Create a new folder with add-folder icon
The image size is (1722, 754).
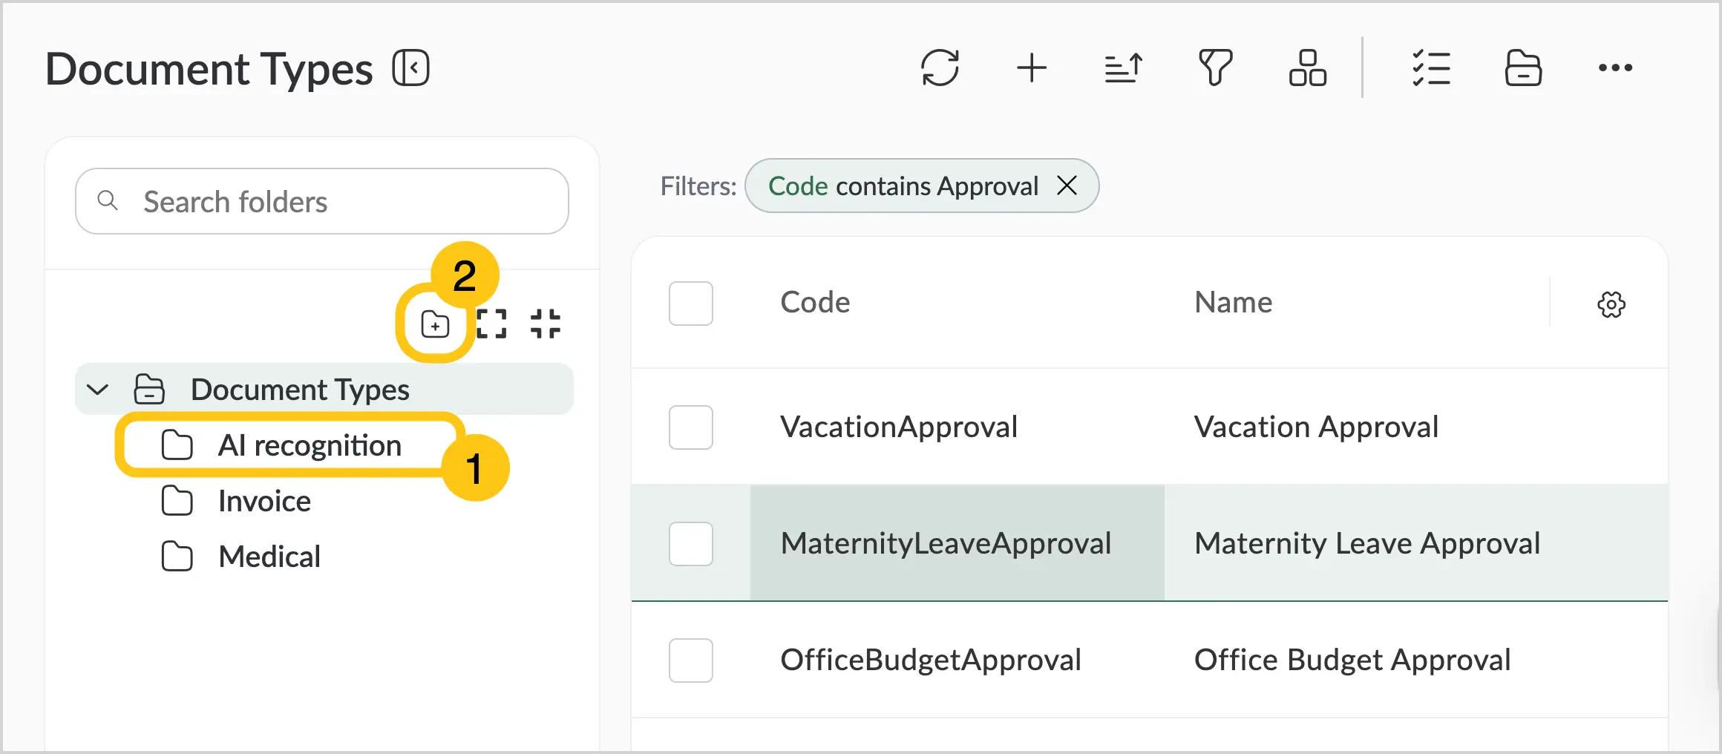(435, 324)
